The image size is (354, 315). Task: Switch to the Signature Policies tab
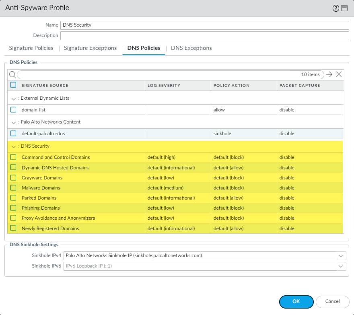pos(31,48)
